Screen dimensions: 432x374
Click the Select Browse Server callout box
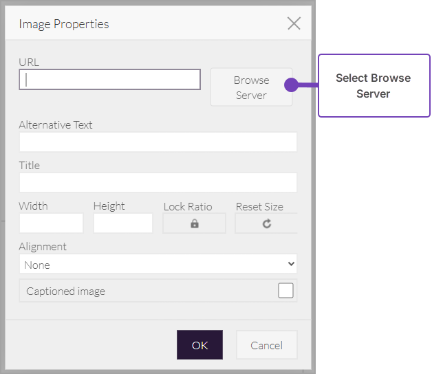pyautogui.click(x=374, y=86)
